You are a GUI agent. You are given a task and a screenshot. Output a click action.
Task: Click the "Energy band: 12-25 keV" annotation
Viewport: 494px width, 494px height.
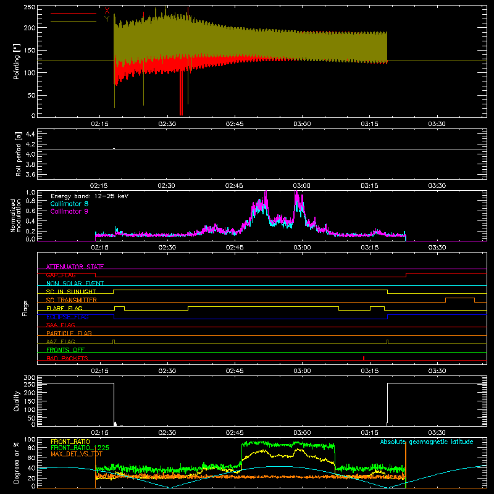[x=90, y=196]
